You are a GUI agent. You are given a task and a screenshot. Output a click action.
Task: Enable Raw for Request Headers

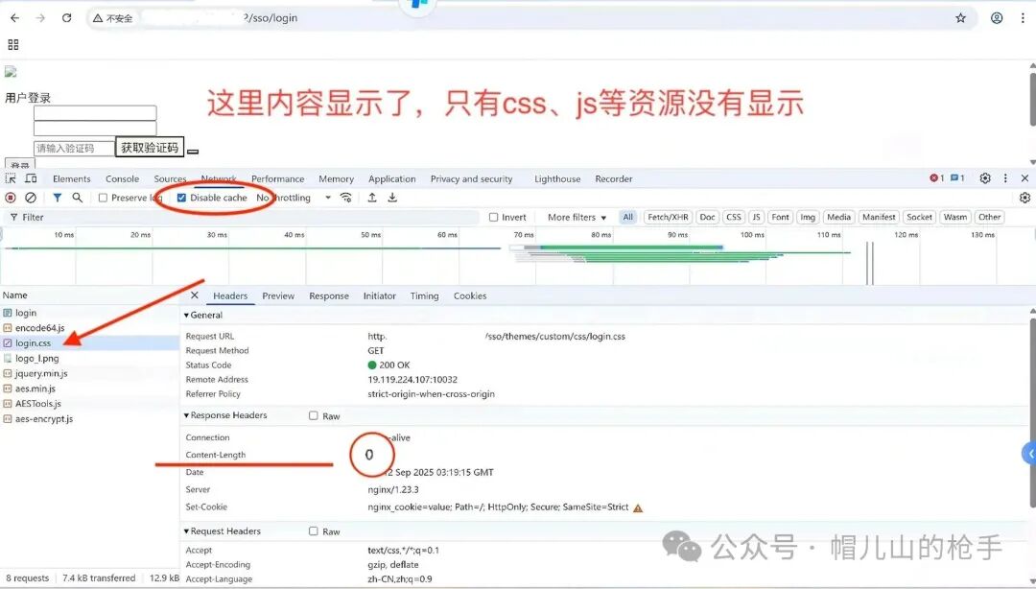coord(313,531)
